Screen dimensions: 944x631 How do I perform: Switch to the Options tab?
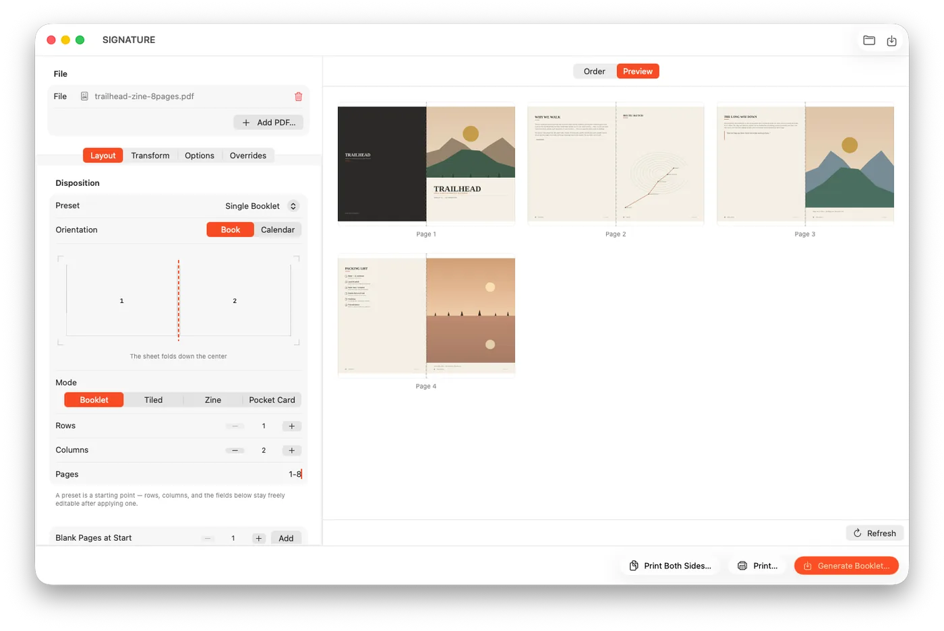[x=200, y=156]
